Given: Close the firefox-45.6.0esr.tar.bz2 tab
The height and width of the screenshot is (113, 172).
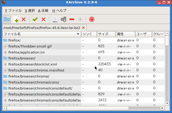Looking at the screenshot, I should (83, 28).
